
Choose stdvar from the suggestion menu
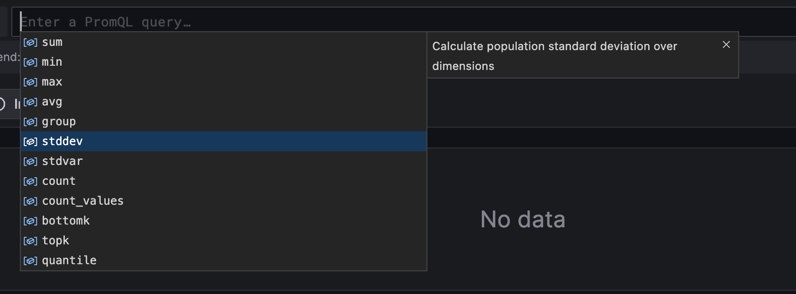click(63, 161)
